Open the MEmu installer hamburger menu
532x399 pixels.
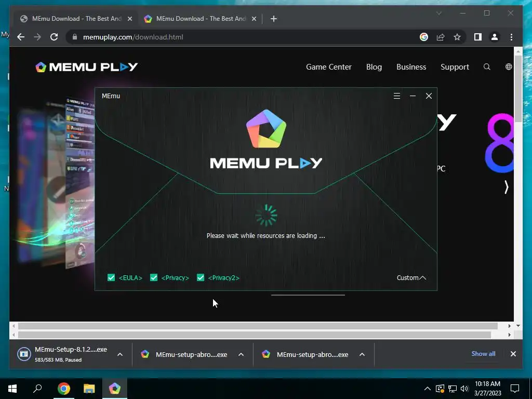396,96
